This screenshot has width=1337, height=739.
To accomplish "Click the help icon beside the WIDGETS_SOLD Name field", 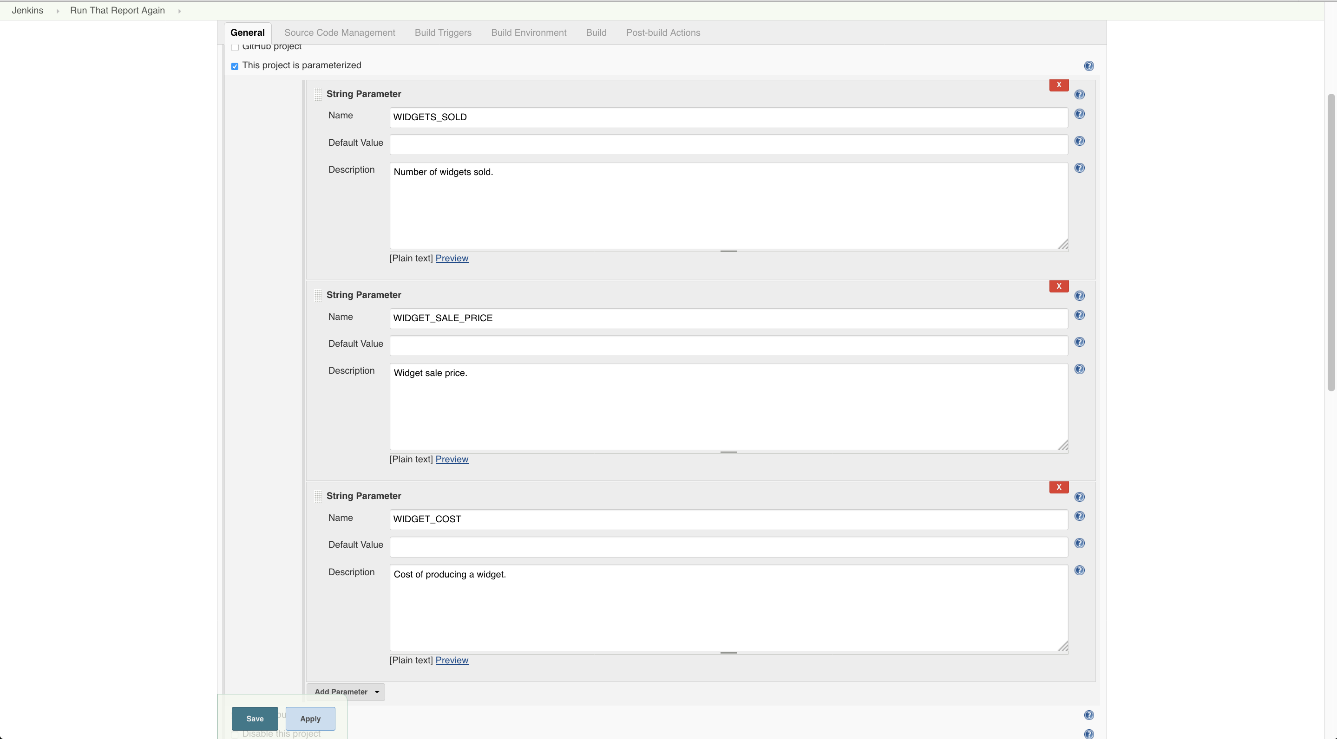I will coord(1080,114).
